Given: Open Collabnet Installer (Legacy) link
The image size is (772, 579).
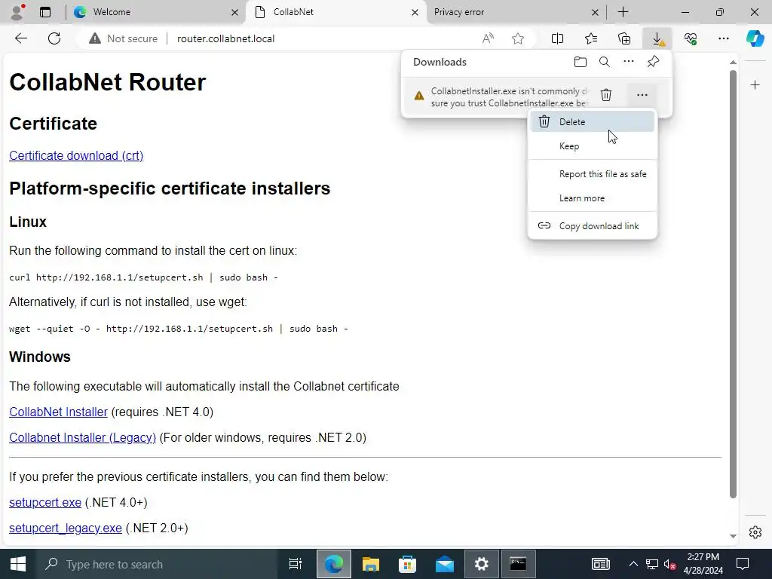Looking at the screenshot, I should 82,438.
